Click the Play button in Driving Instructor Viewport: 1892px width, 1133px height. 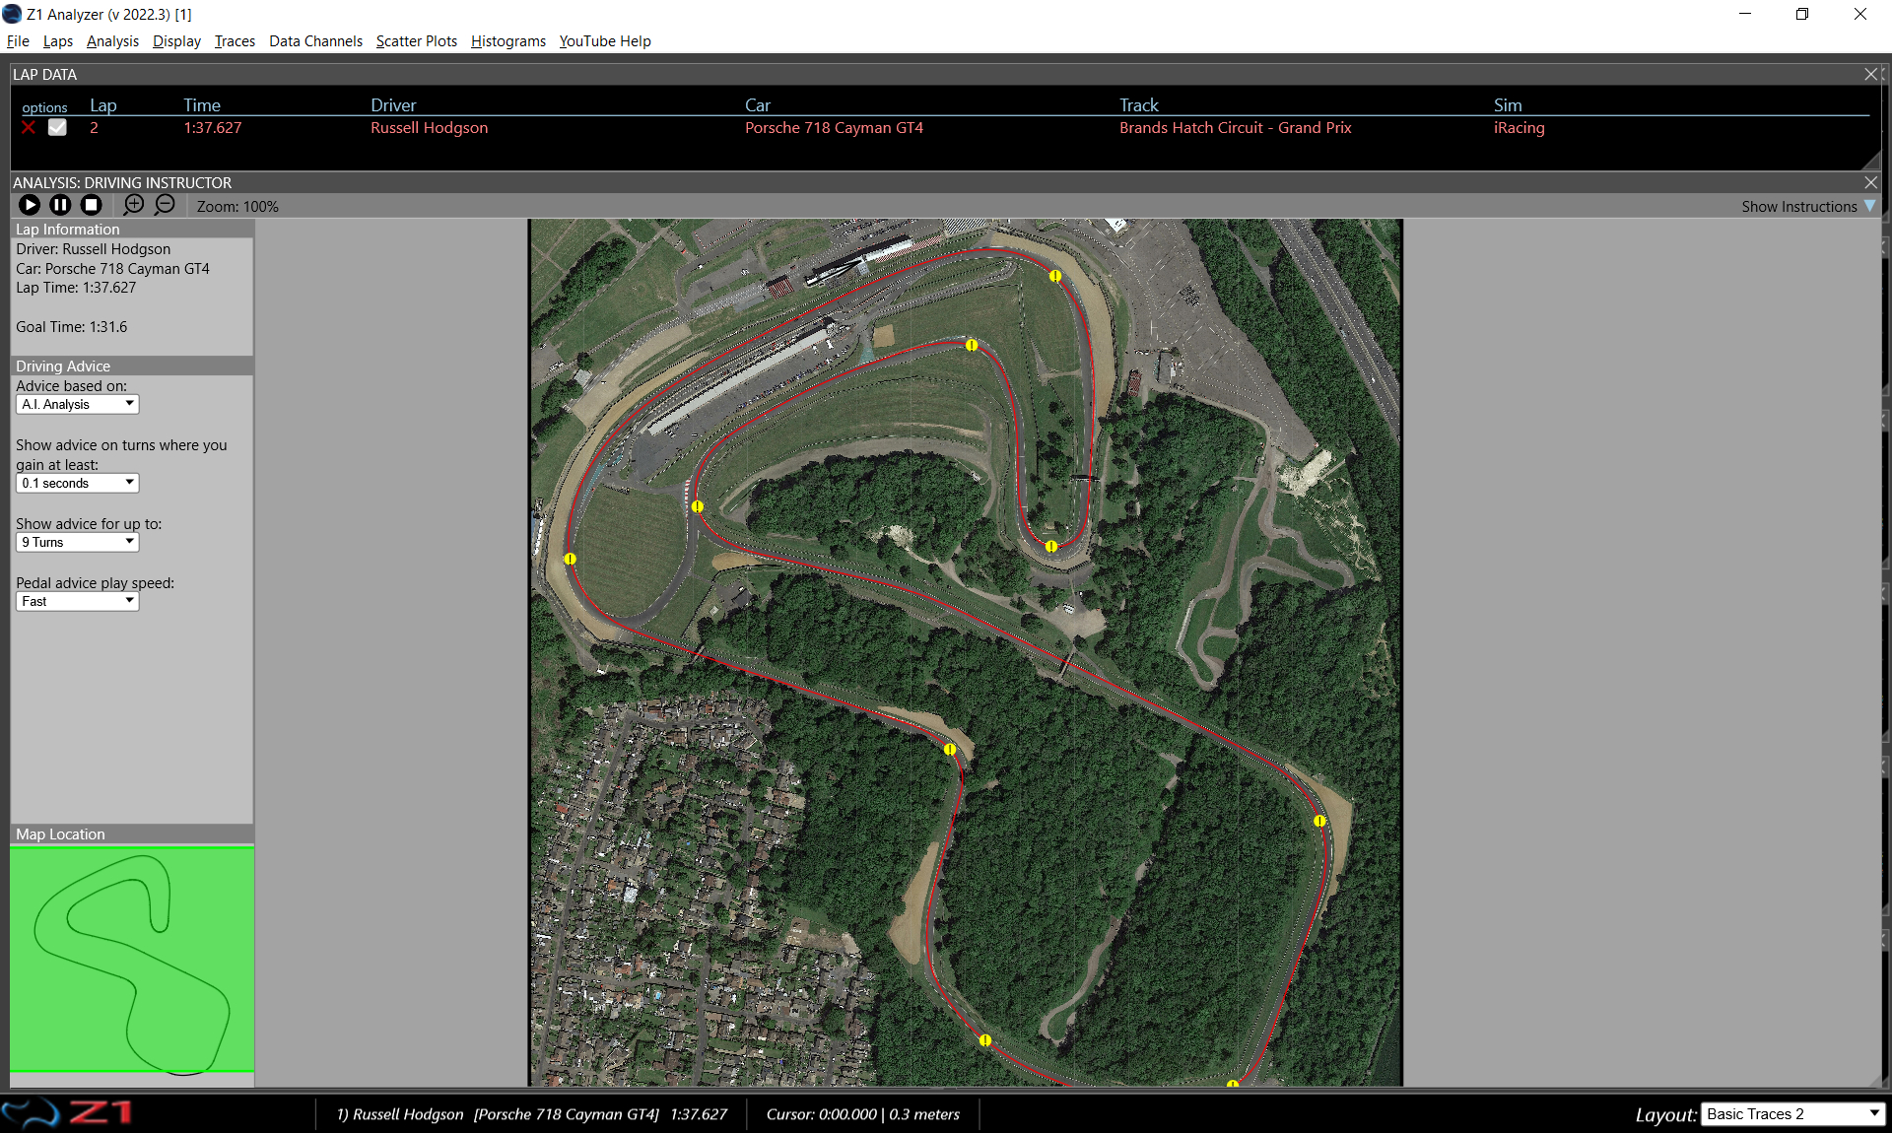point(30,205)
